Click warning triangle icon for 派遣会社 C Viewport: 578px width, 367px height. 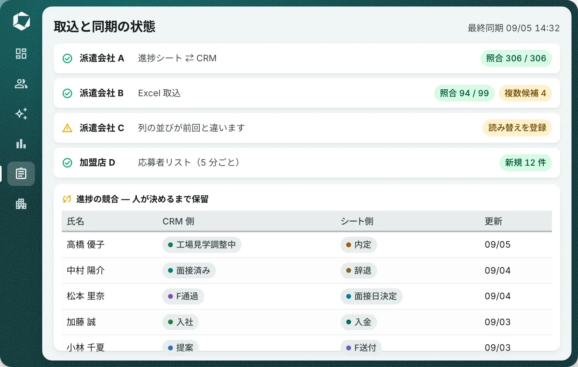coord(67,128)
